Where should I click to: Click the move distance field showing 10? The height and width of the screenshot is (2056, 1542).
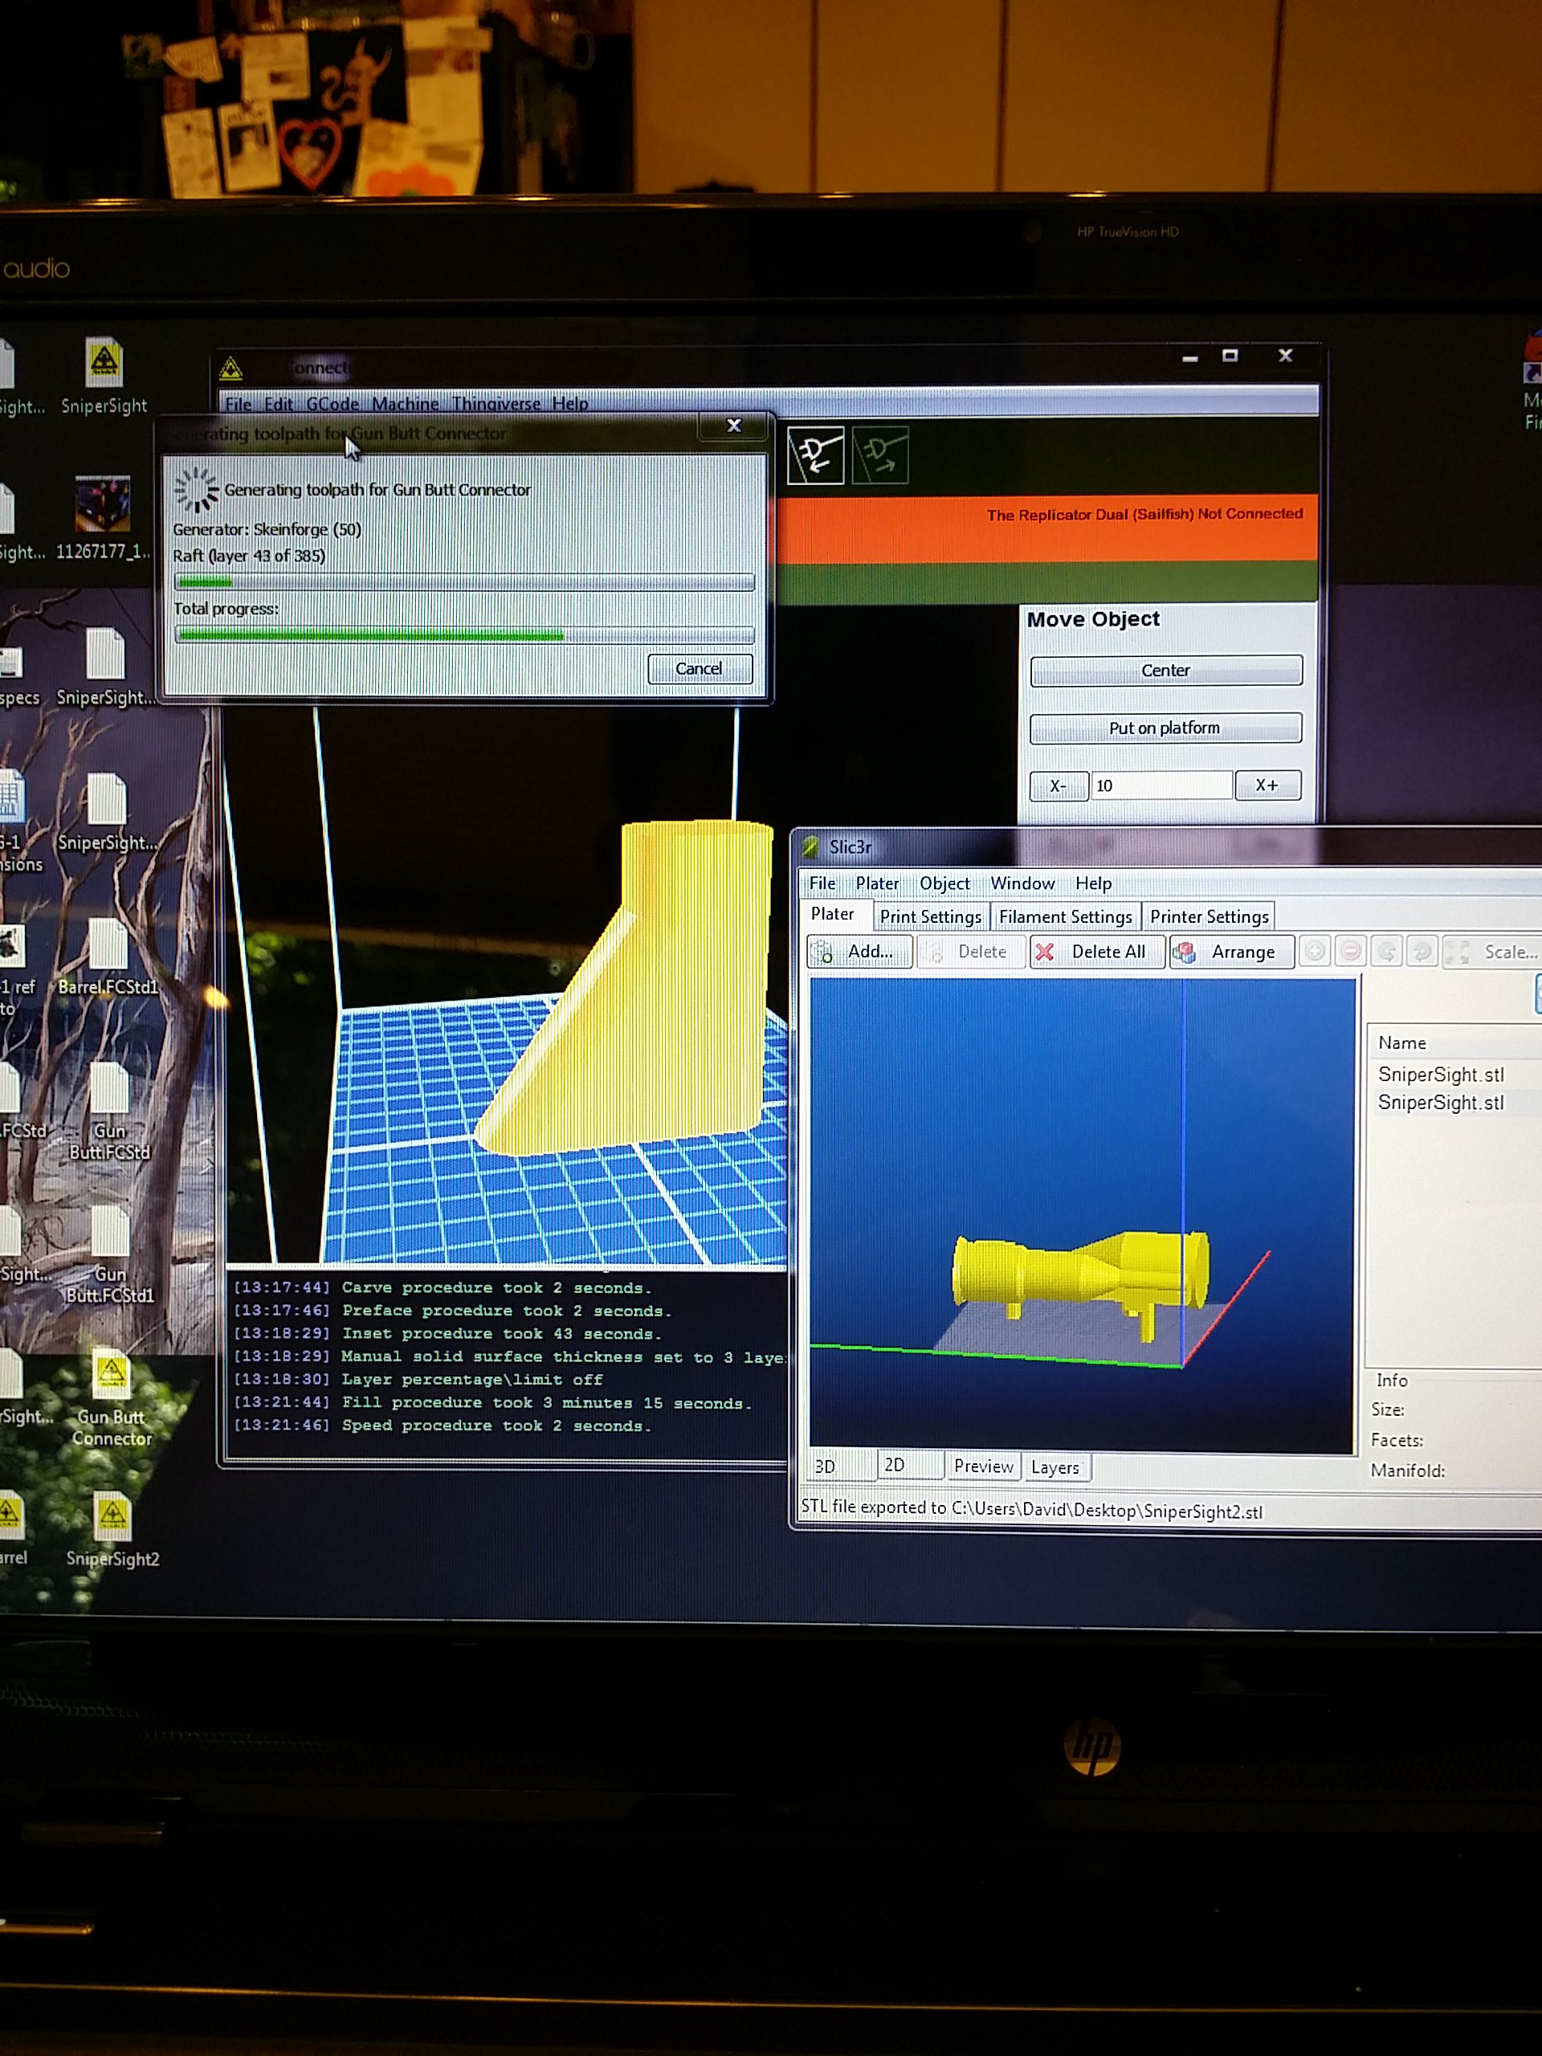(1161, 785)
